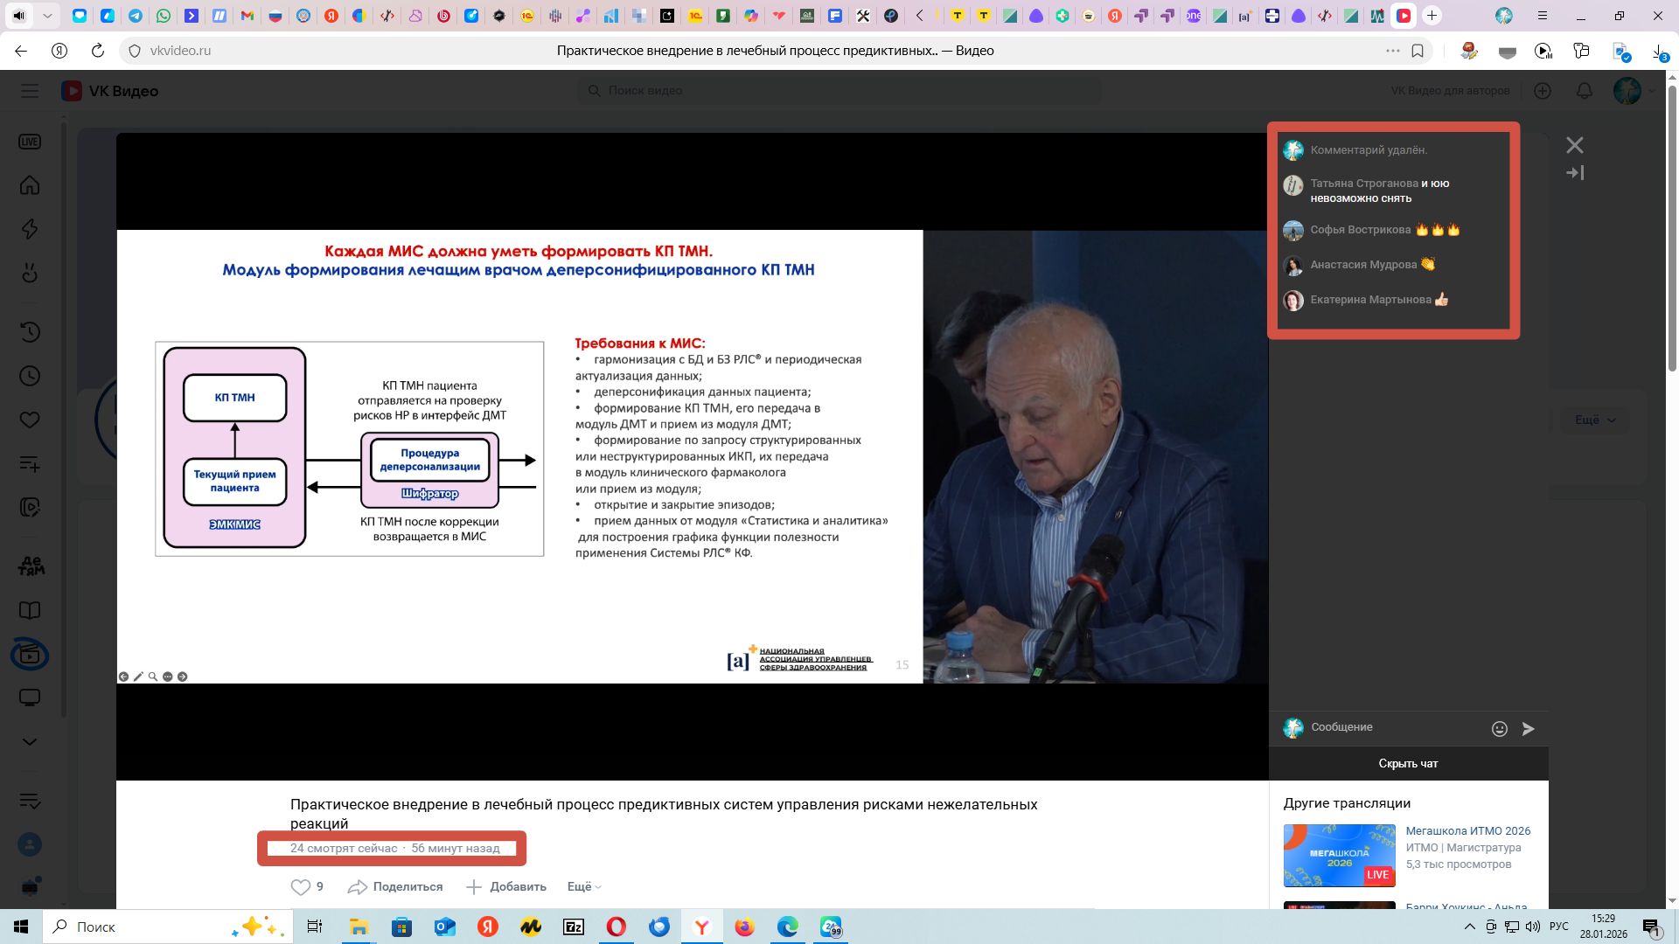Open watch history sidebar icon
The height and width of the screenshot is (944, 1679).
pyautogui.click(x=30, y=332)
